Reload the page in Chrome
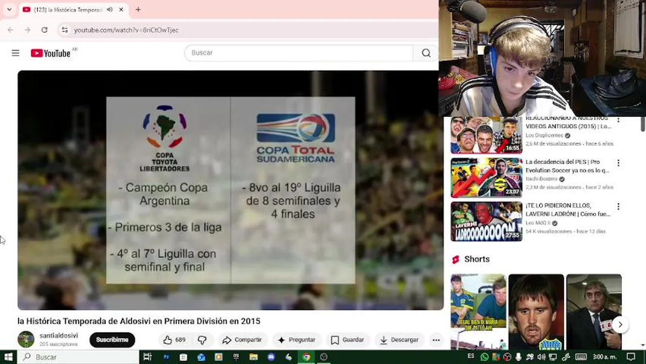 point(44,30)
